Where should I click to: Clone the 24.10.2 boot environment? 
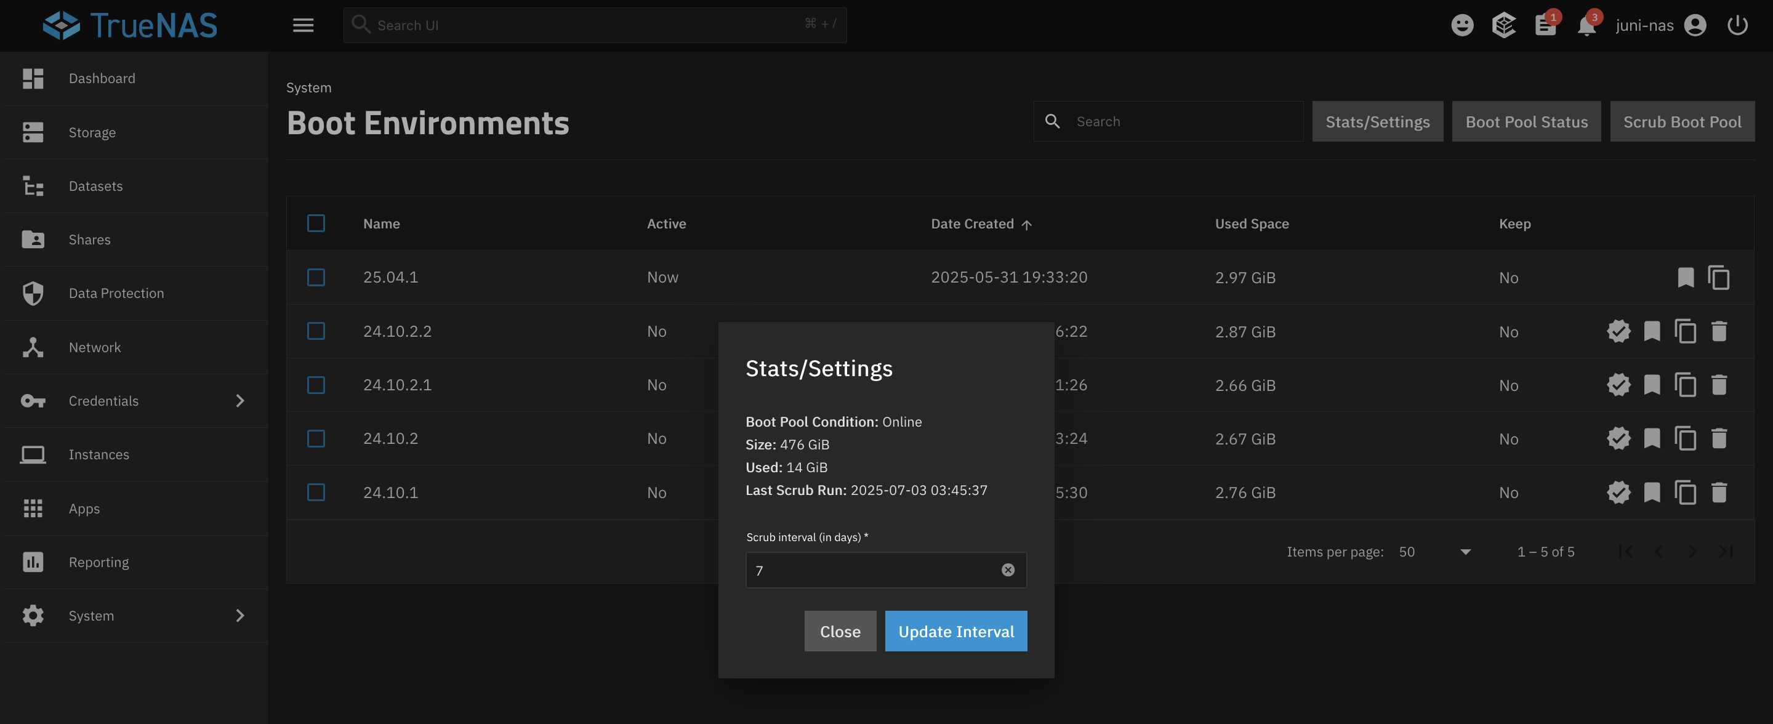coord(1685,438)
